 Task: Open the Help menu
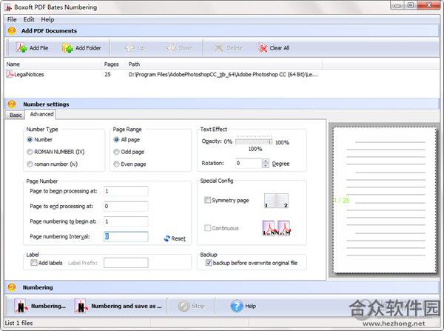[x=47, y=19]
